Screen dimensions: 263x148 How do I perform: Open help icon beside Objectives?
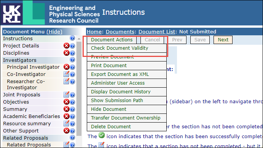tap(72, 102)
